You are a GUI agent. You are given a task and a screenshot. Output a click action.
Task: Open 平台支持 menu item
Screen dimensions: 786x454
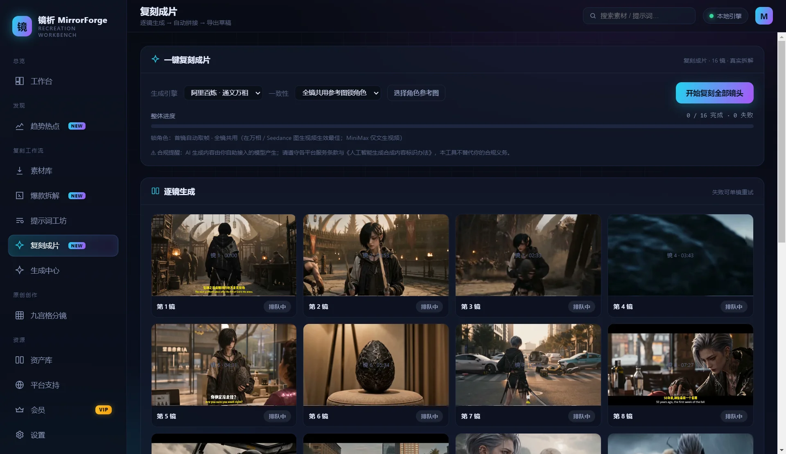click(63, 385)
